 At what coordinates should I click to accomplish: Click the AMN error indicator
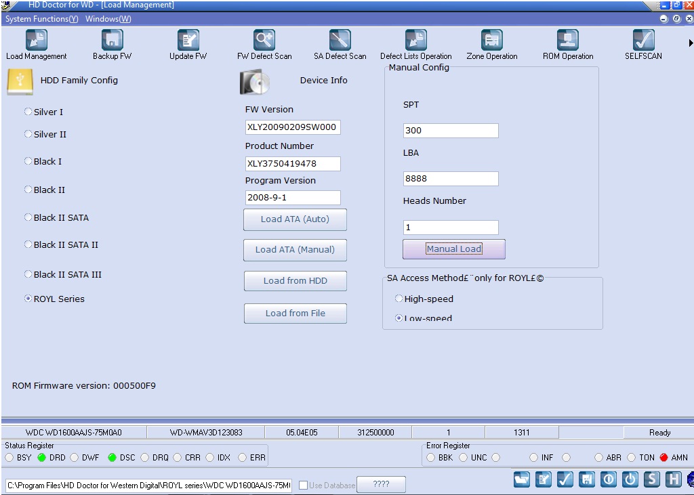pyautogui.click(x=664, y=457)
